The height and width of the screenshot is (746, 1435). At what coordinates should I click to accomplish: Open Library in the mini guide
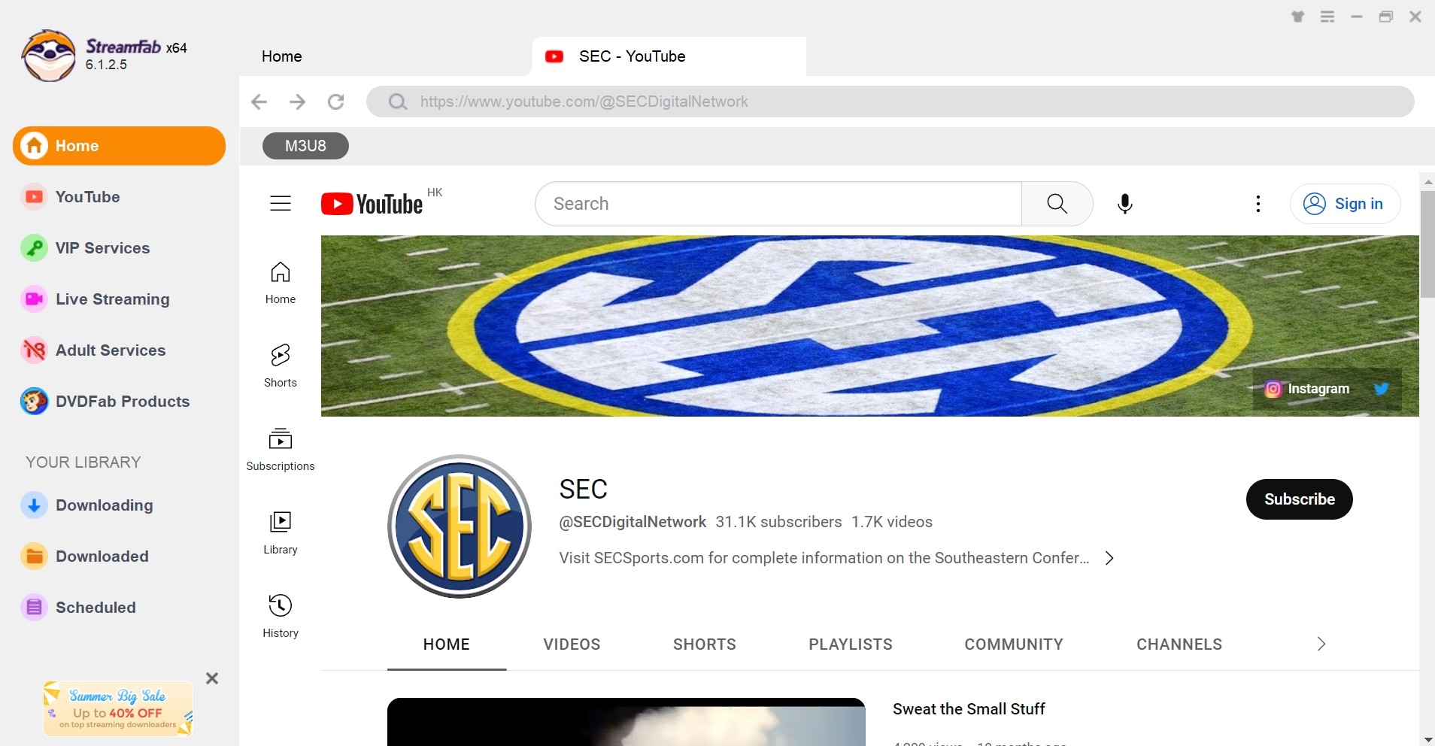(x=281, y=533)
